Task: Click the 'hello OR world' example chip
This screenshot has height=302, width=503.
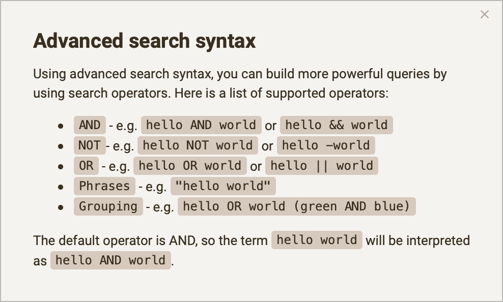Action: coord(190,166)
